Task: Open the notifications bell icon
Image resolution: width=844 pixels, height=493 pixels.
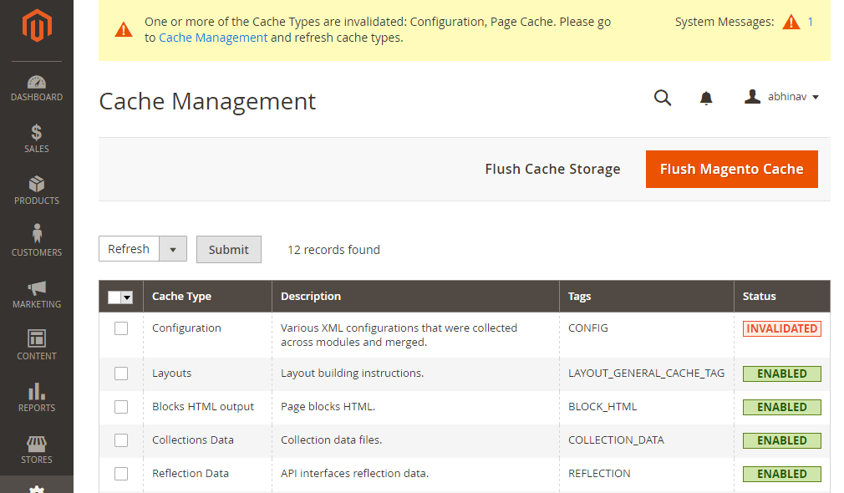Action: coord(706,98)
